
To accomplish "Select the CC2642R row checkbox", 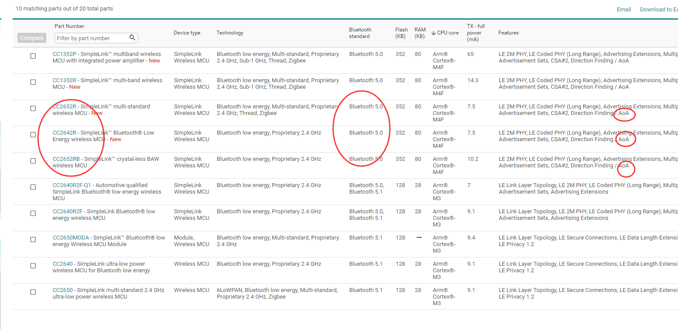I will click(x=33, y=135).
